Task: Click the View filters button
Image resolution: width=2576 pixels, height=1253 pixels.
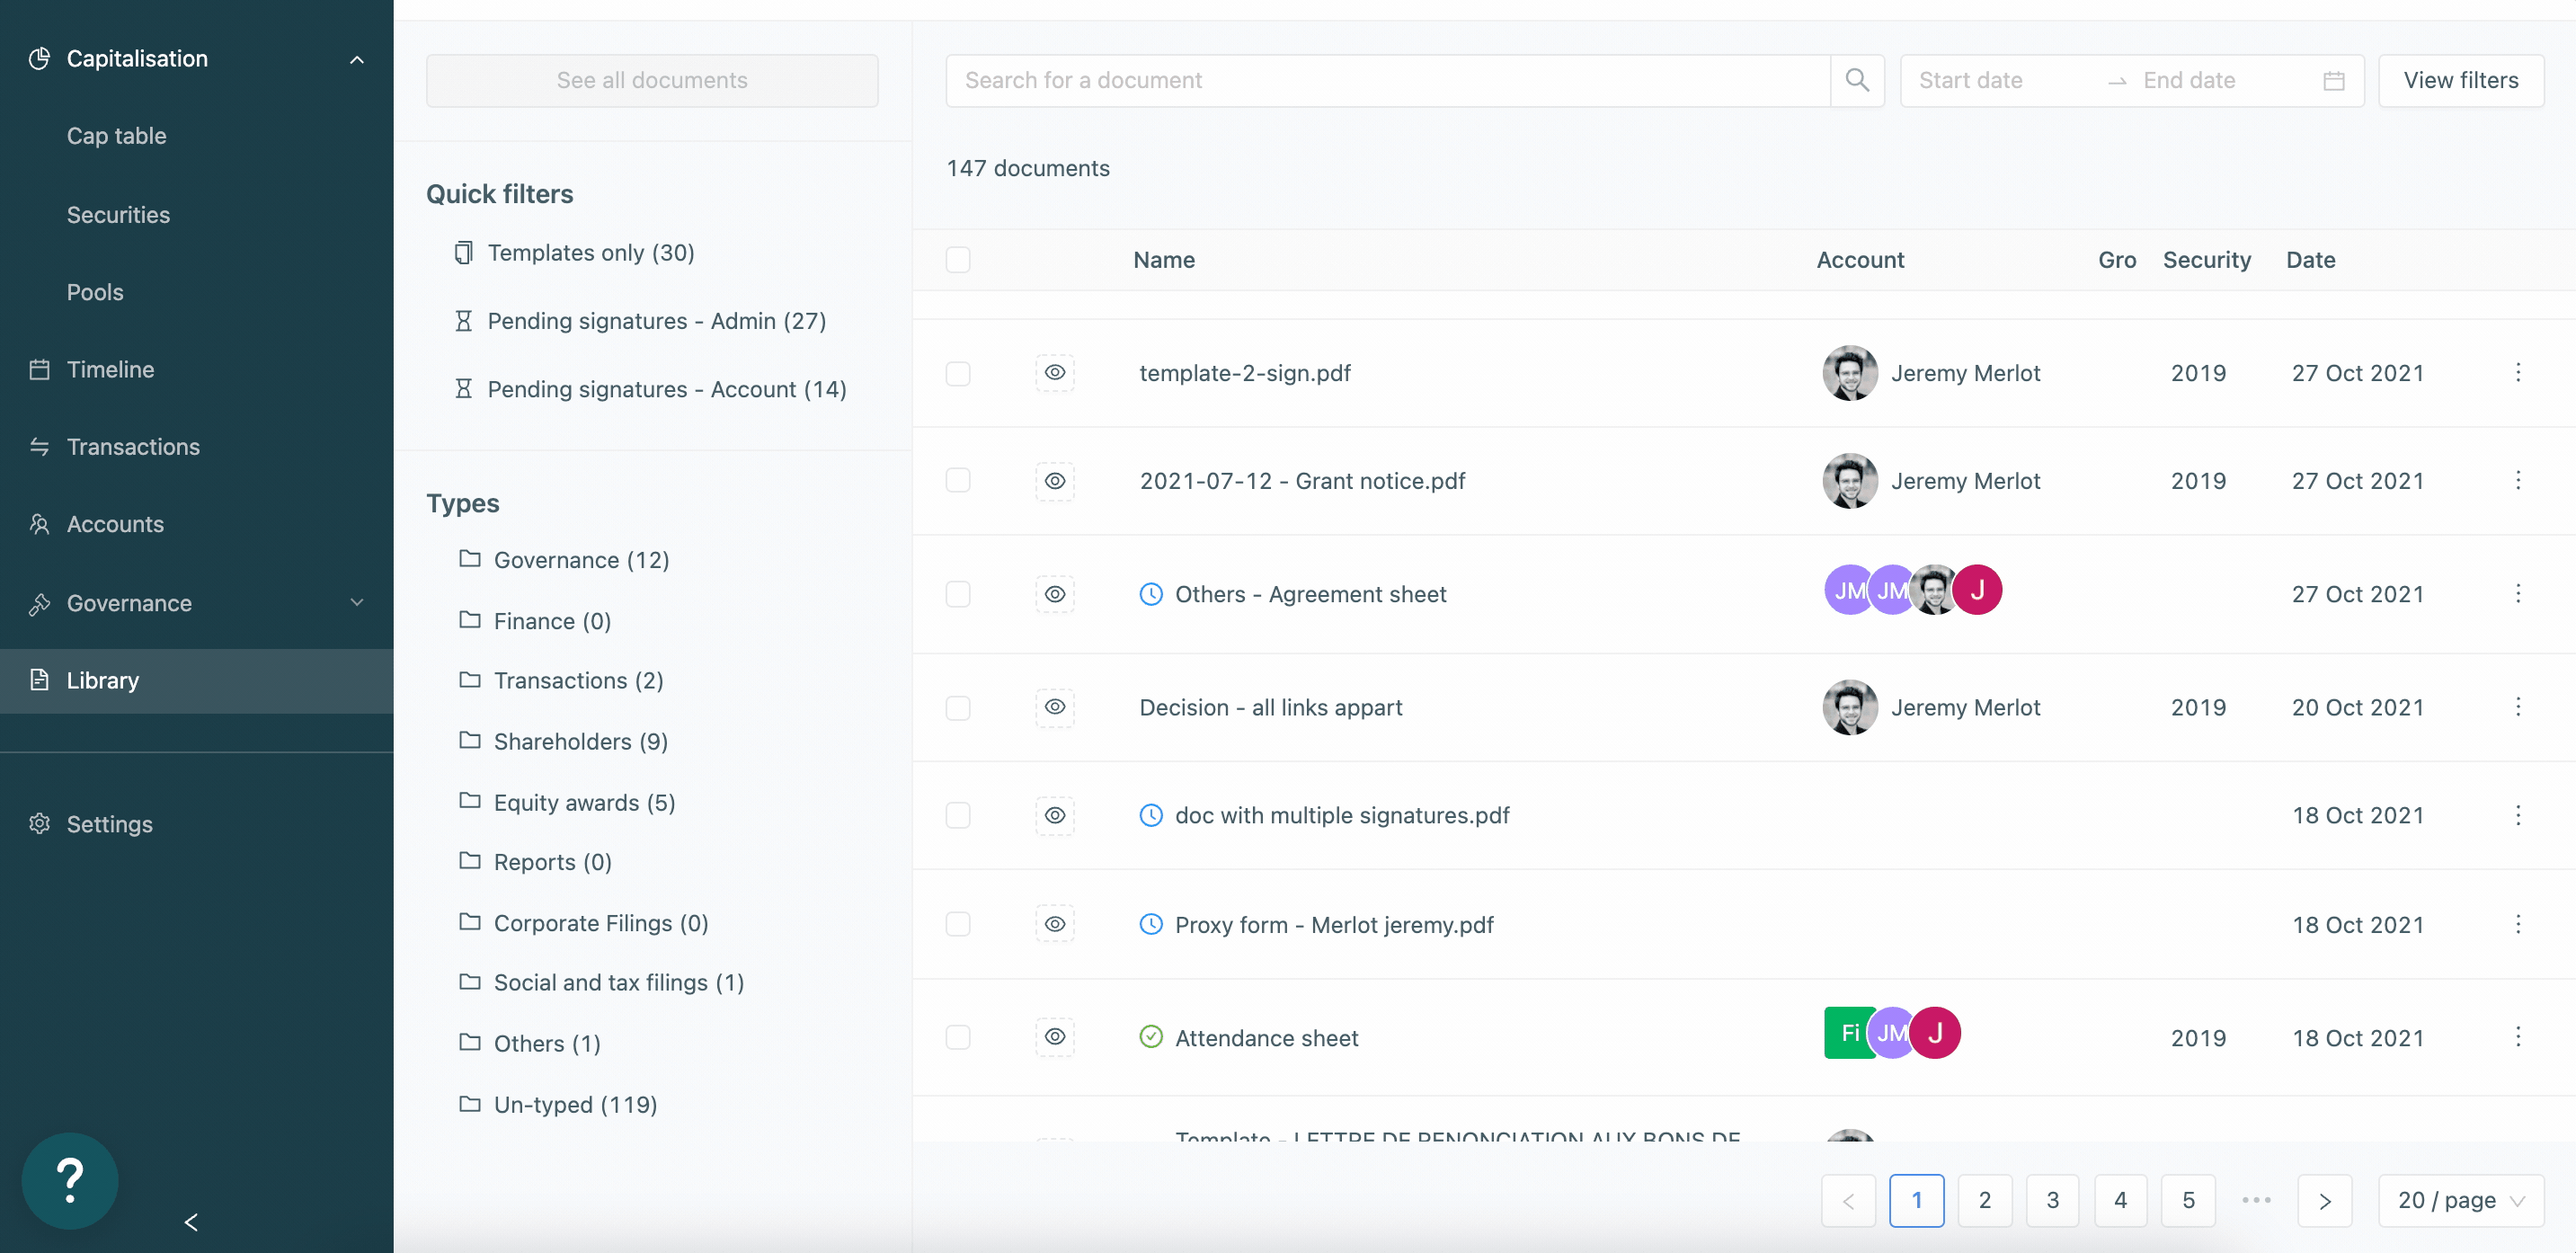Action: pyautogui.click(x=2460, y=80)
